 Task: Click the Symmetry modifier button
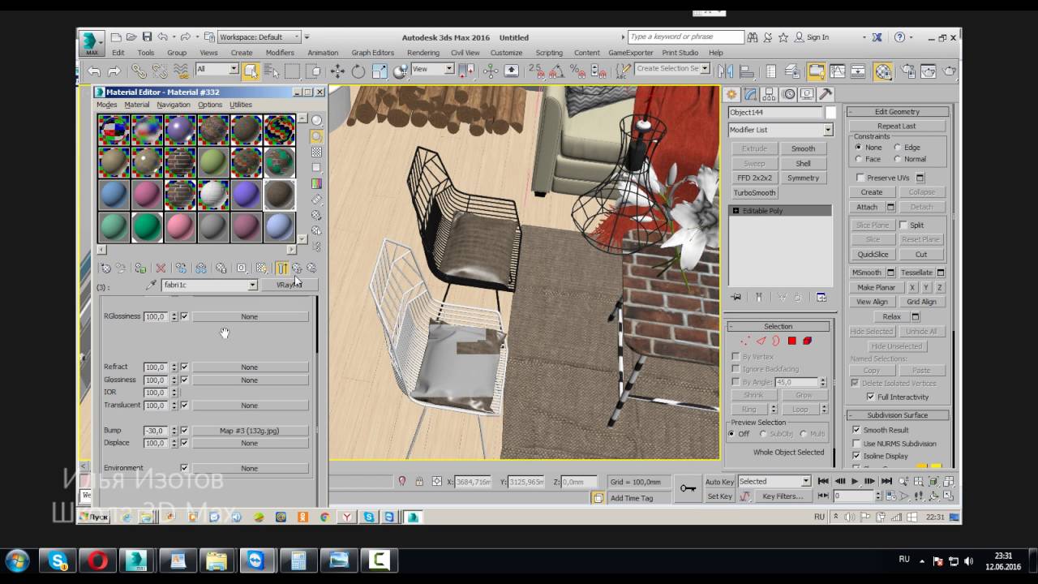tap(803, 178)
